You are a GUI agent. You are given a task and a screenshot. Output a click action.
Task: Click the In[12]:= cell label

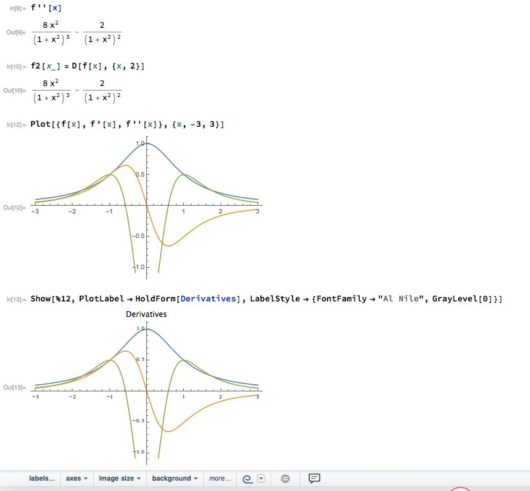click(16, 125)
